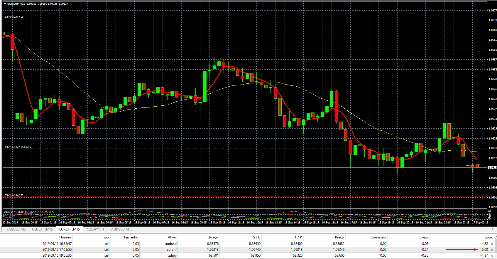This screenshot has width=497, height=259.
Task: Sort orders by the Ativo column
Action: click(x=172, y=237)
